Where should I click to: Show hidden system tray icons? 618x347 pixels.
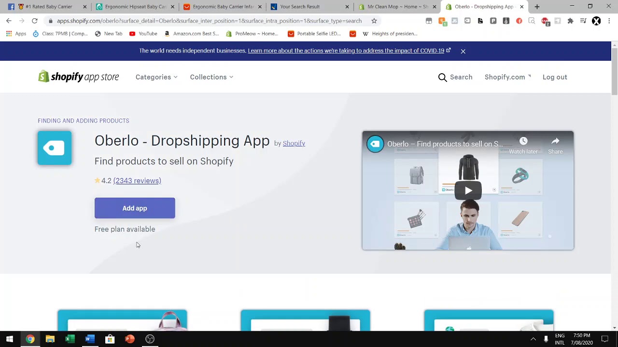(533, 339)
